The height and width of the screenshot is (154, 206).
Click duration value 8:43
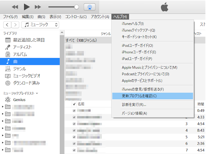click(x=201, y=130)
